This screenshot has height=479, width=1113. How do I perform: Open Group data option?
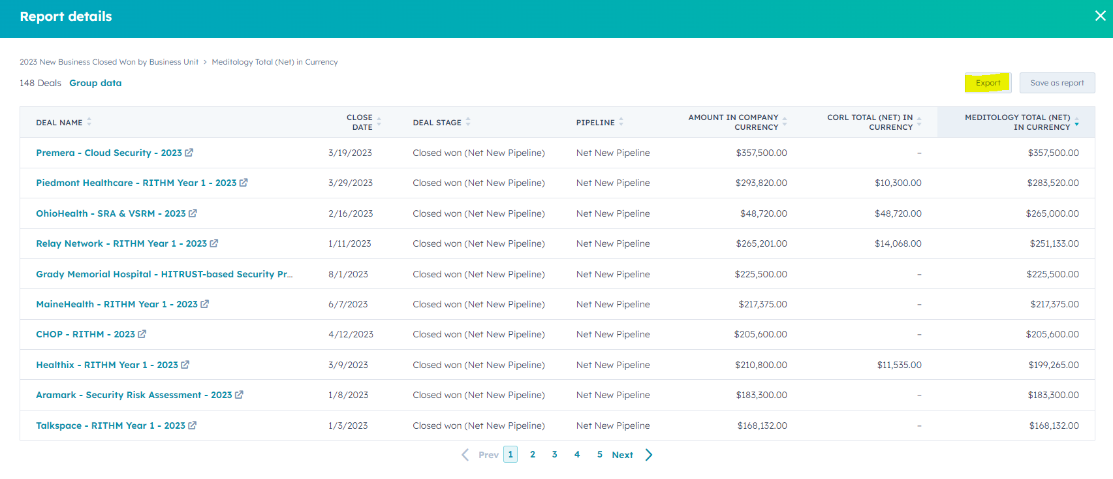click(95, 83)
